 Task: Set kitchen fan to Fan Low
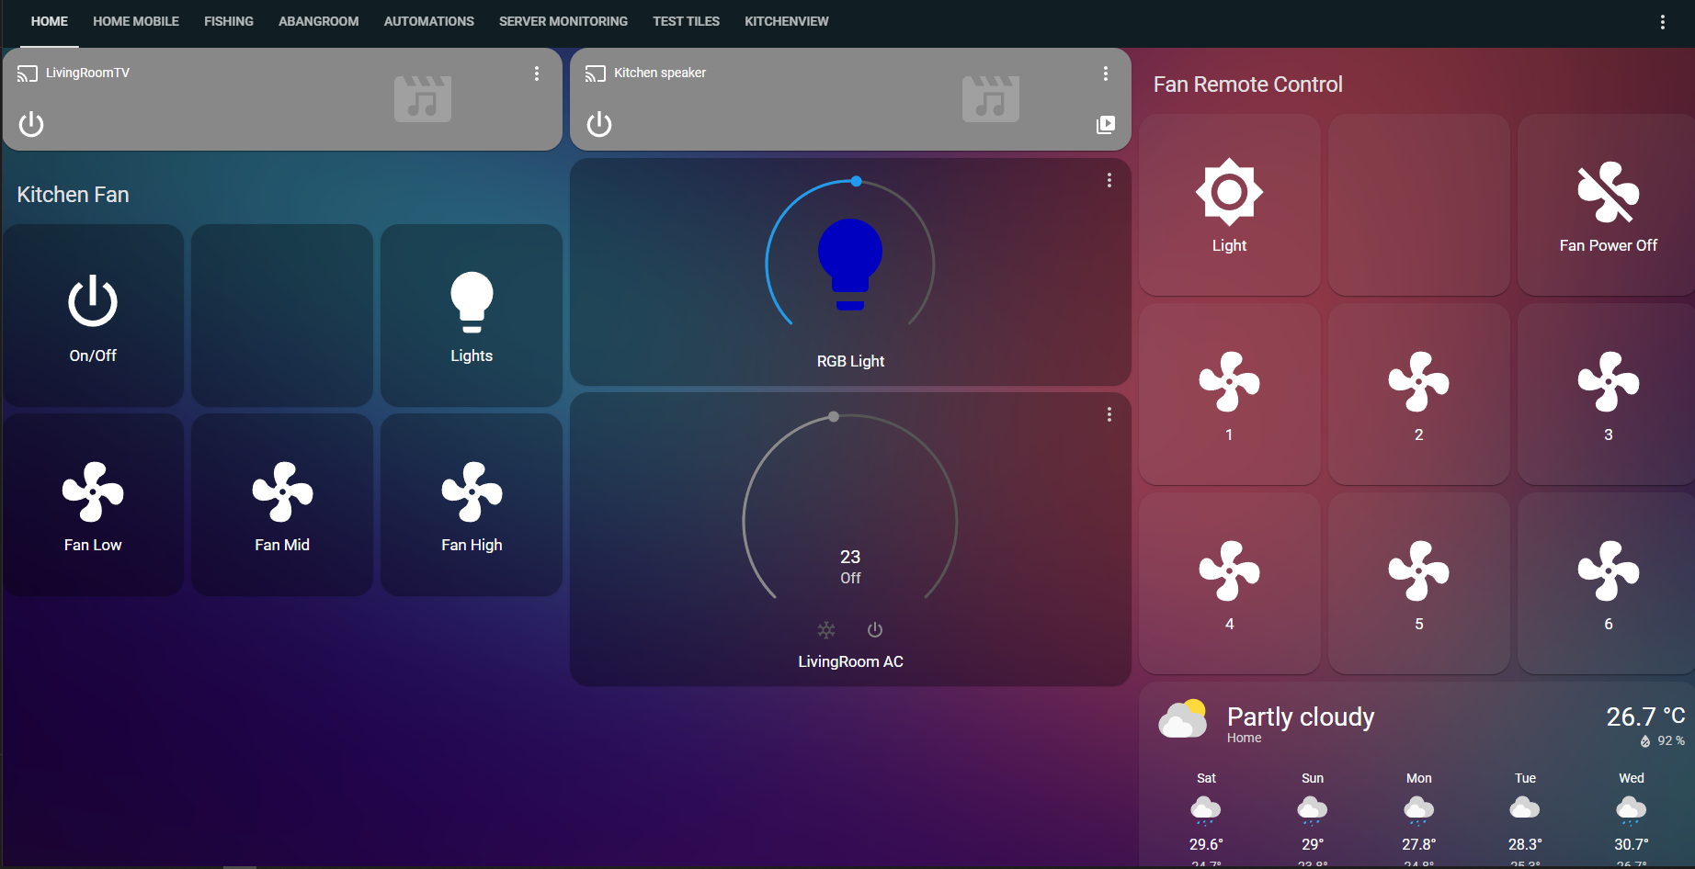click(93, 493)
